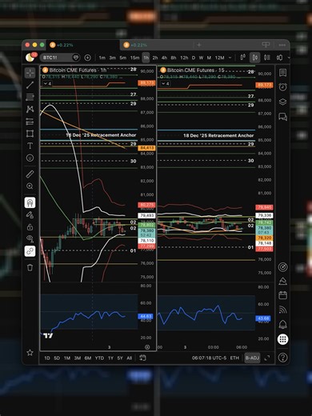
Task: Click the fullscreen expand button
Action: 267,358
